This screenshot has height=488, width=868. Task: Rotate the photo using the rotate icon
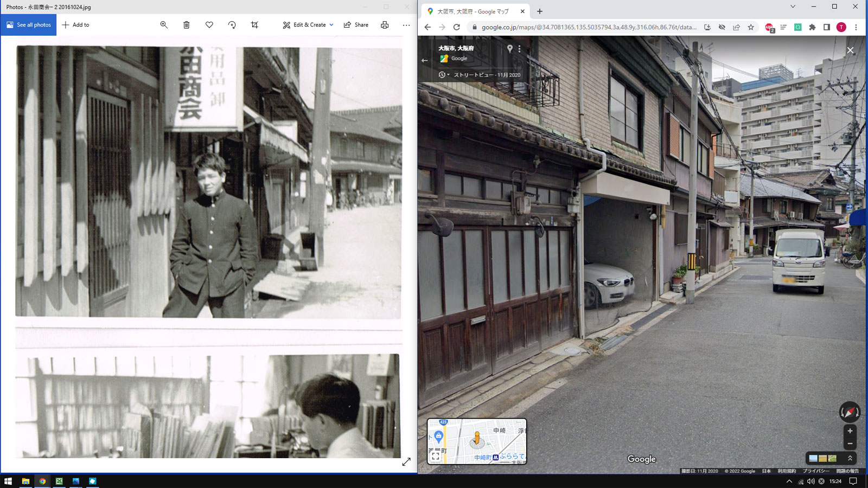[x=232, y=25]
